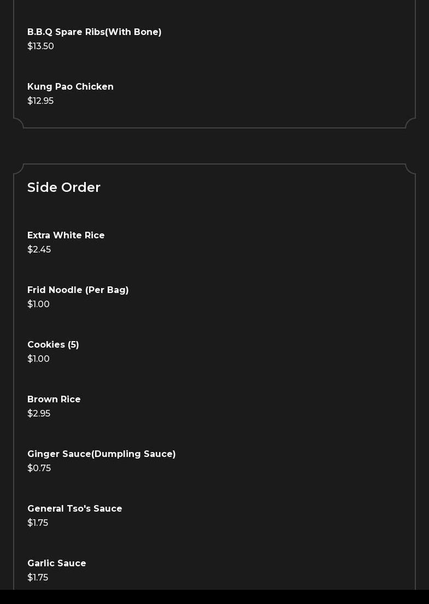The width and height of the screenshot is (429, 604).
Task: Choose Extra White Rice
Action: [x=66, y=236]
